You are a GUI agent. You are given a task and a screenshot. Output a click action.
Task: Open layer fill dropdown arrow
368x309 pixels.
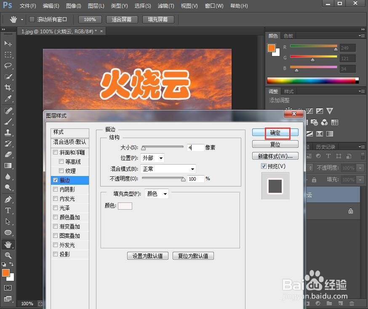click(360, 180)
